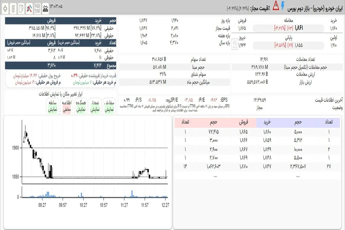Click the plus add icon in top toolbar
Screen dimensions: 345x230
(x=5, y=8)
